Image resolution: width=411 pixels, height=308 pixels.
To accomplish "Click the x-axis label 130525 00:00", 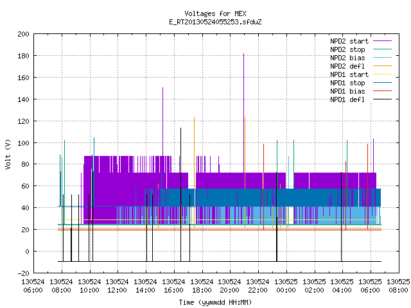I will 286,286.
